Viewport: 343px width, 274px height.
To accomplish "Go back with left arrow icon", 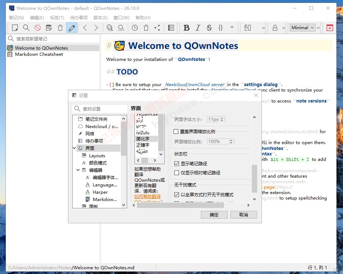I will [x=85, y=28].
